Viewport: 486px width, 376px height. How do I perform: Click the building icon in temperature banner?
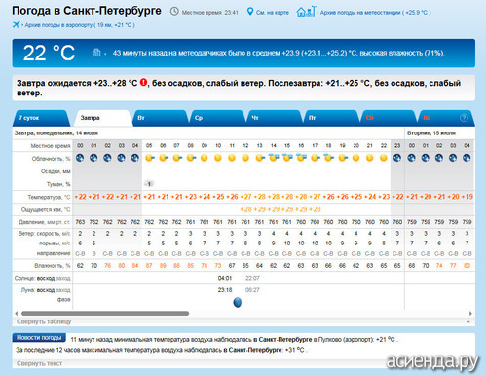96,53
